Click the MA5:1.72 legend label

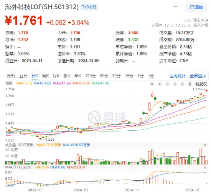pos(24,83)
